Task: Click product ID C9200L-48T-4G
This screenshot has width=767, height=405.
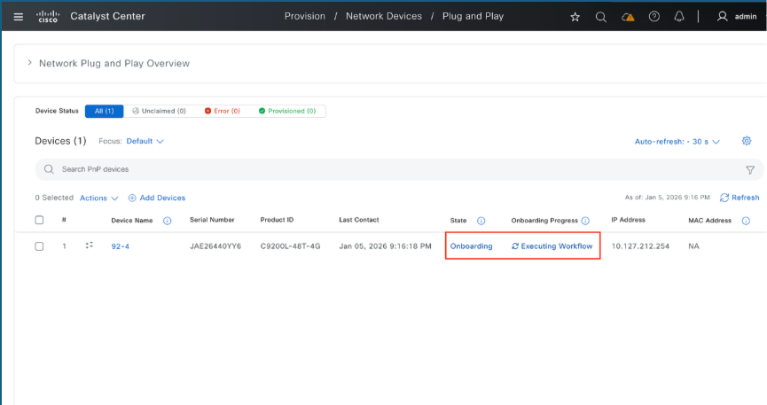Action: (290, 246)
